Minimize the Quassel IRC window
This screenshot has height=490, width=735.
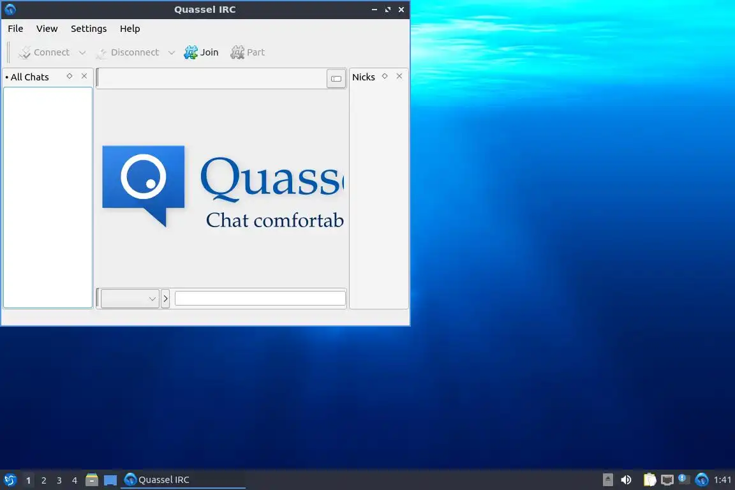(374, 10)
